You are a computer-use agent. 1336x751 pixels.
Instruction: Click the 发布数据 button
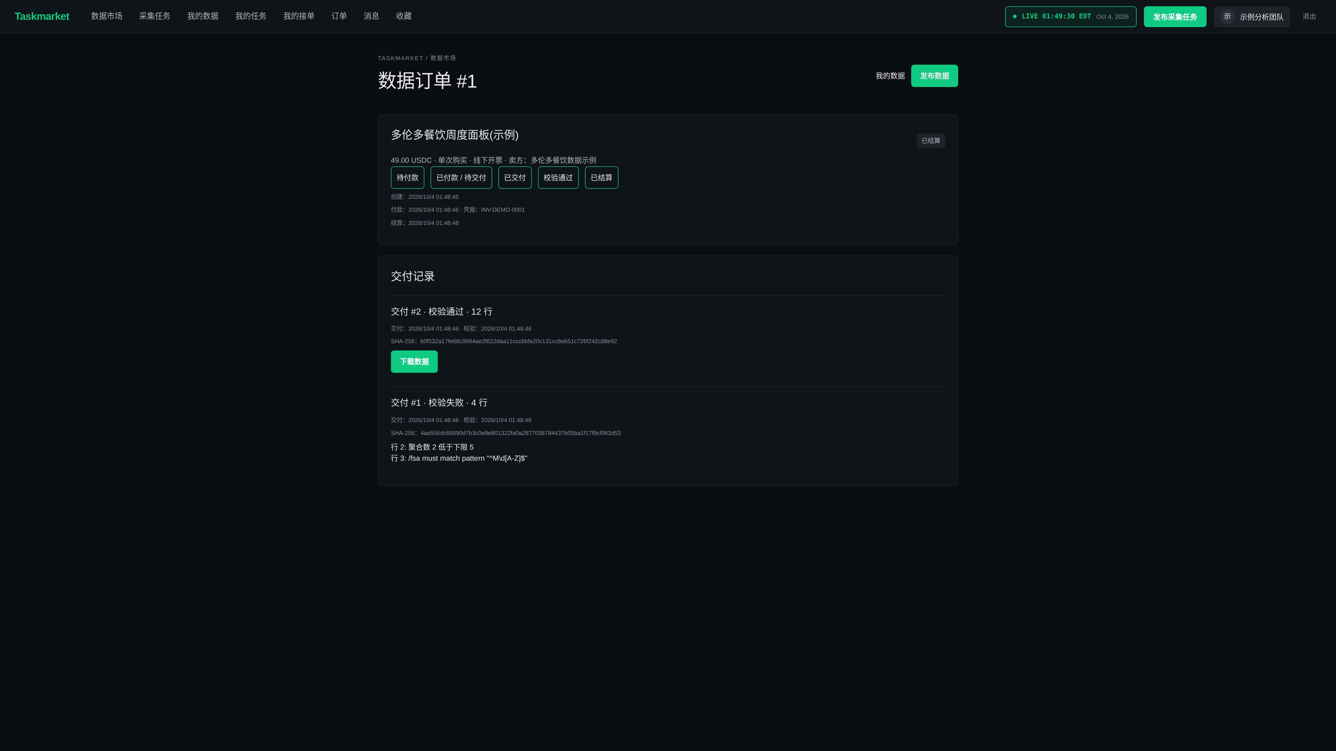(934, 76)
